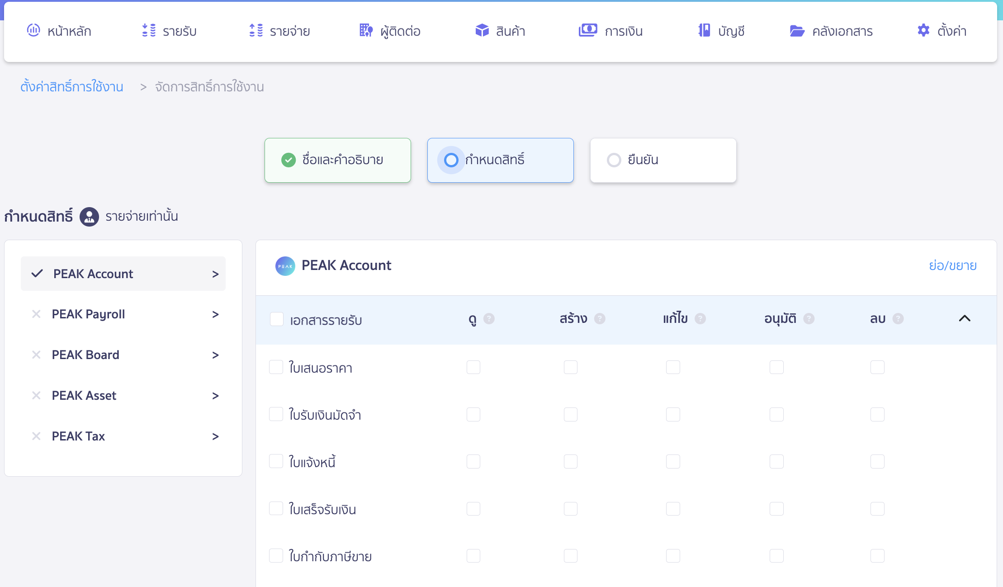
Task: Enable ดู permission for ใบแจ้งหนี้
Action: [473, 462]
